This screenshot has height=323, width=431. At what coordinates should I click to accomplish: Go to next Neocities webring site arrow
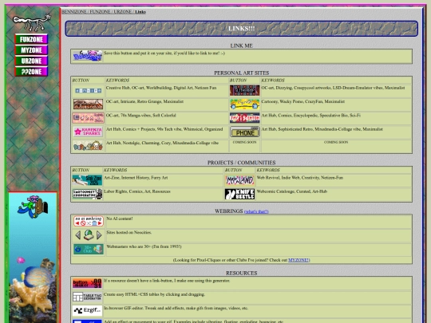coord(99,235)
